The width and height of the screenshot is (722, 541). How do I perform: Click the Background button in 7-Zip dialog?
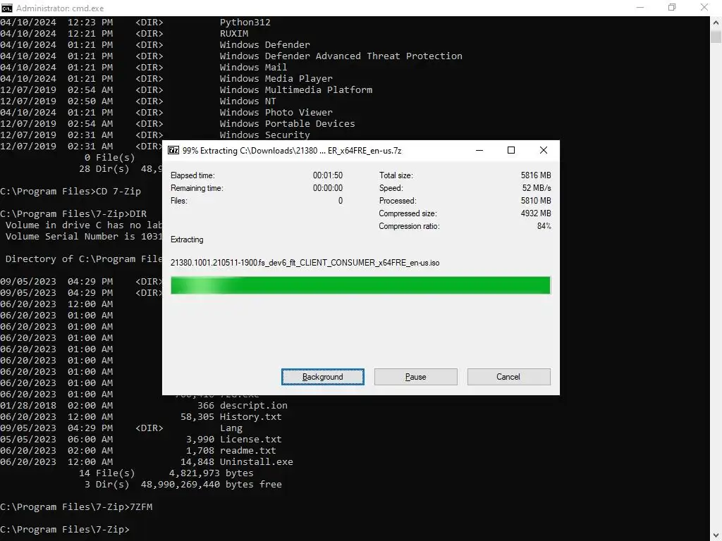pyautogui.click(x=322, y=377)
